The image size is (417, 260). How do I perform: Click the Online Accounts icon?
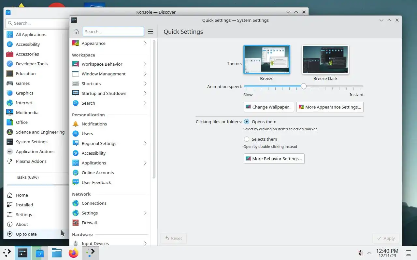(x=76, y=173)
